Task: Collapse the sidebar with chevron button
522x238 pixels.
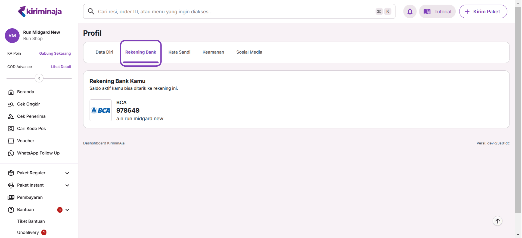Action: (39, 78)
